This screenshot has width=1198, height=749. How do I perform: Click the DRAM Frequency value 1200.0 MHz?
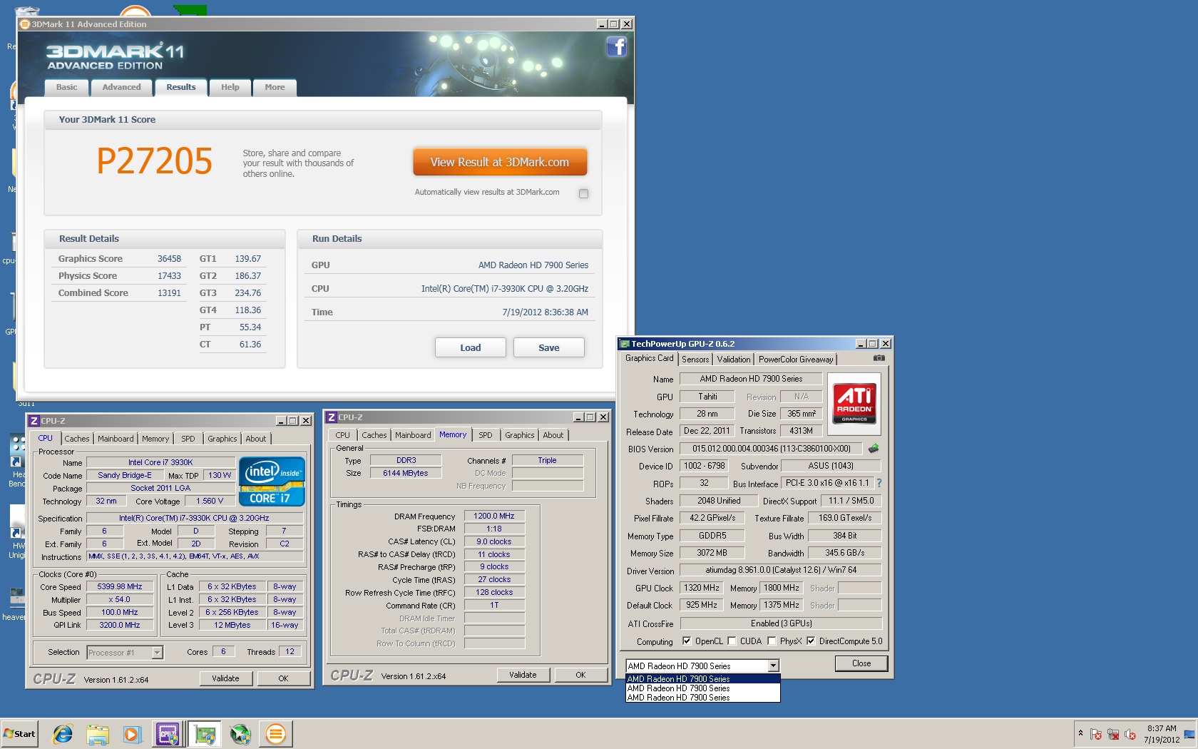pos(494,516)
